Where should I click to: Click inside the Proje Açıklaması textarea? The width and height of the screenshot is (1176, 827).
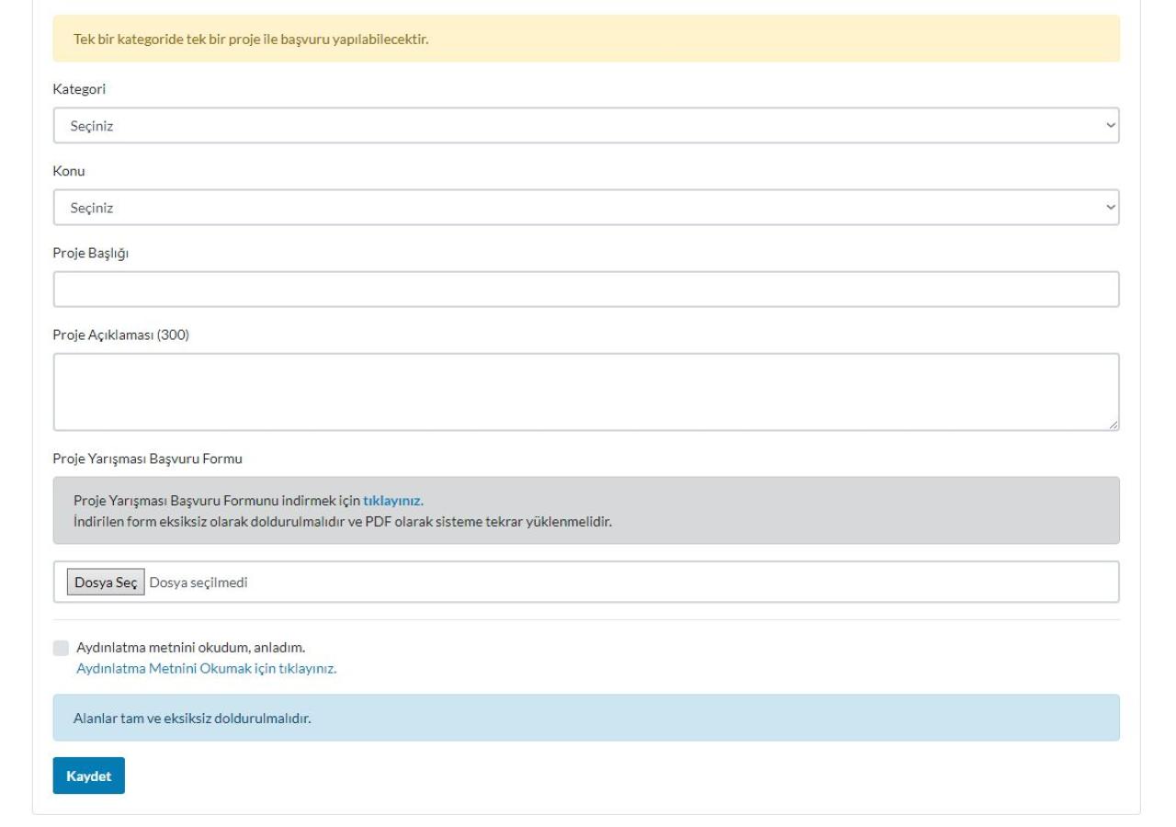[x=585, y=391]
